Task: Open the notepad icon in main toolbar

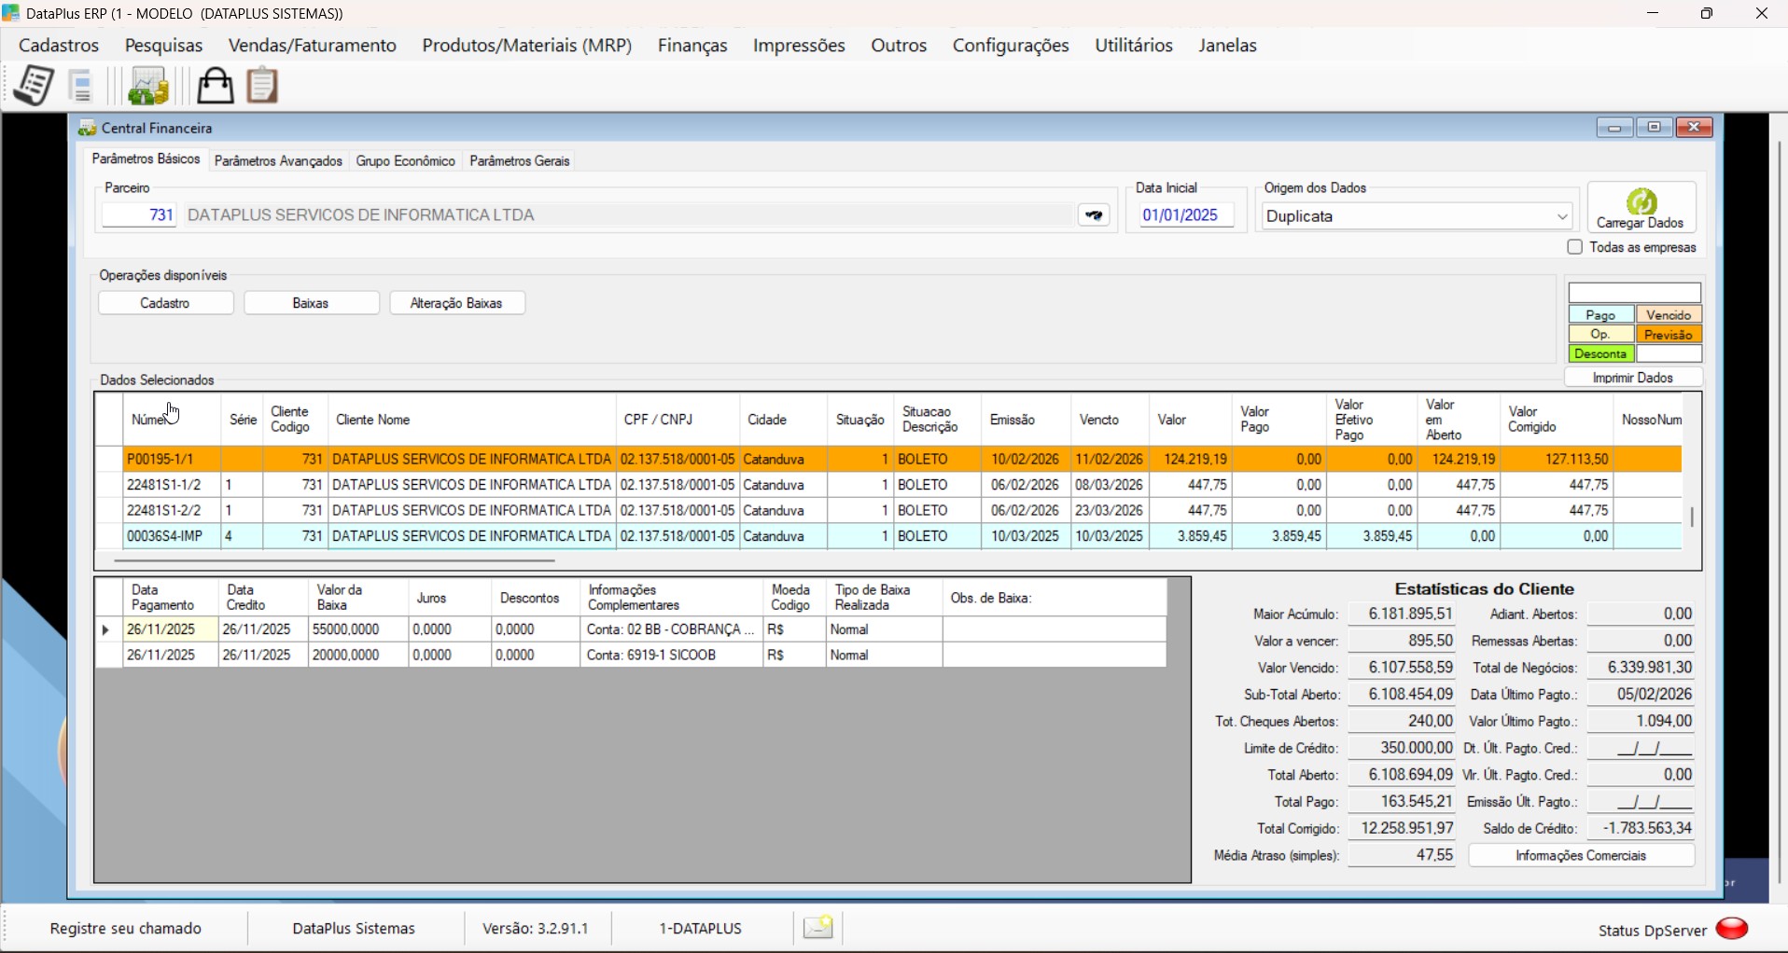Action: click(x=35, y=86)
